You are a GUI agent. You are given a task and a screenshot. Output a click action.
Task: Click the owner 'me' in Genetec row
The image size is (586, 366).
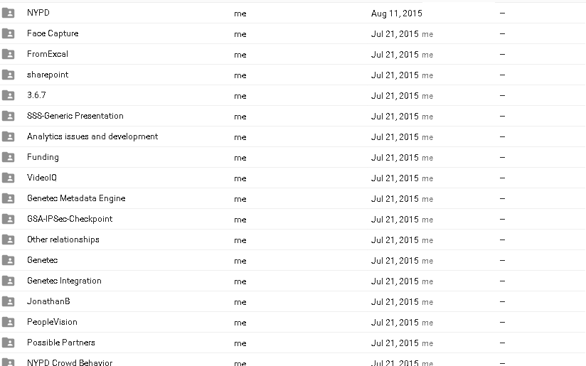pyautogui.click(x=240, y=261)
